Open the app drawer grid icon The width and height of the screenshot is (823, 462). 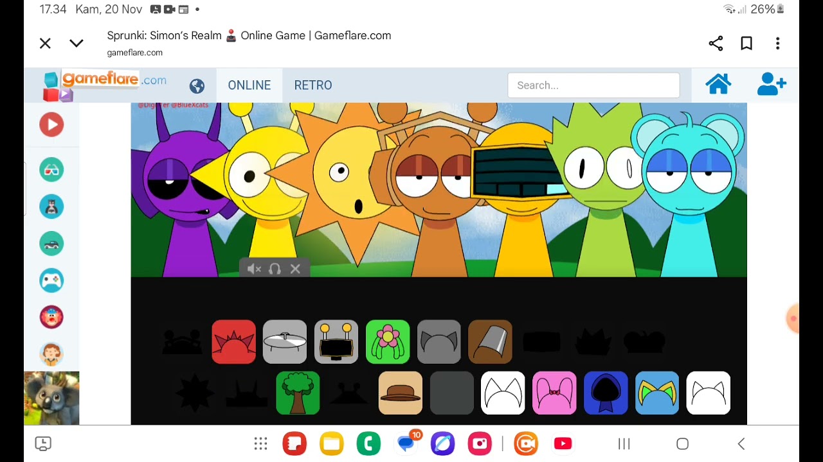(260, 443)
